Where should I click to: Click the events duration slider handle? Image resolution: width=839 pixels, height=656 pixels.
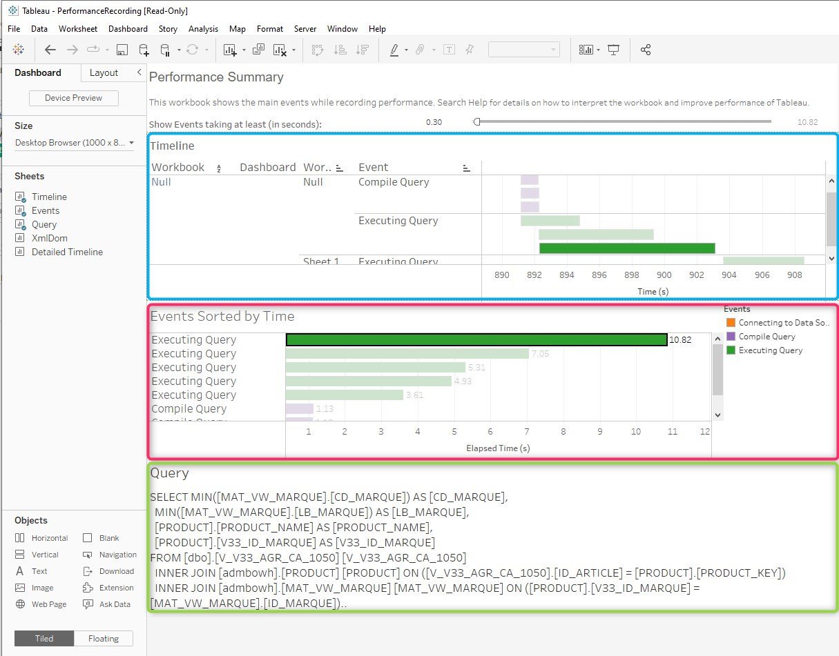tap(476, 121)
